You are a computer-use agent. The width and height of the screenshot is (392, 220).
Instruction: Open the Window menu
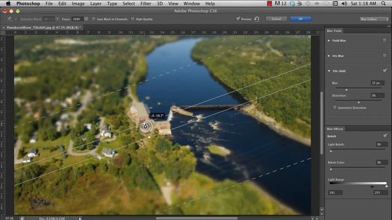pyautogui.click(x=192, y=4)
